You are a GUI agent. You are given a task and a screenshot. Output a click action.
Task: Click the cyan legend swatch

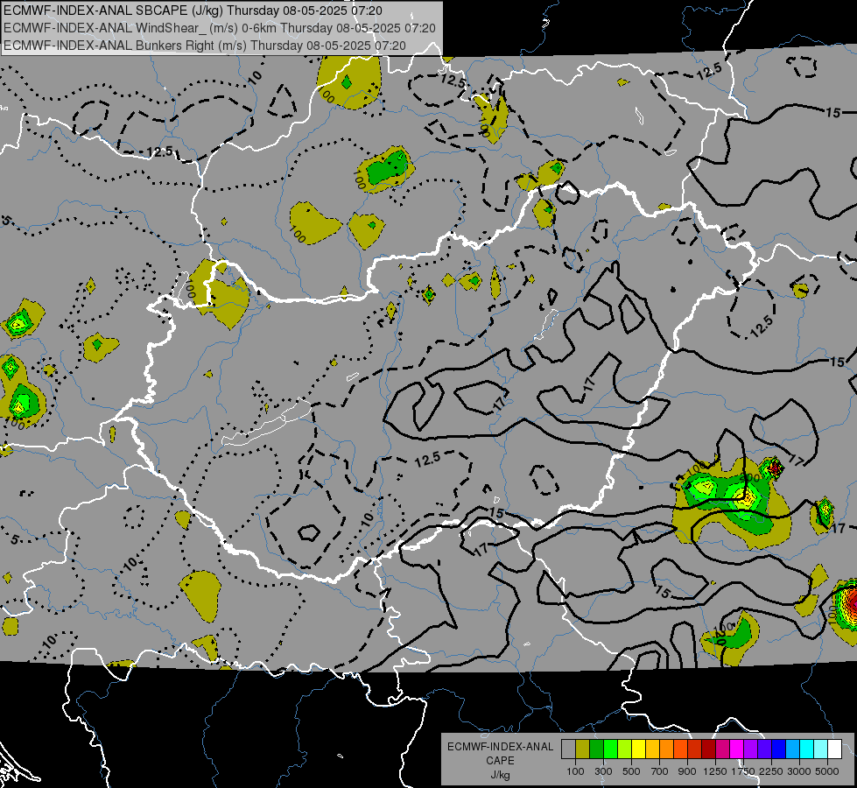807,749
